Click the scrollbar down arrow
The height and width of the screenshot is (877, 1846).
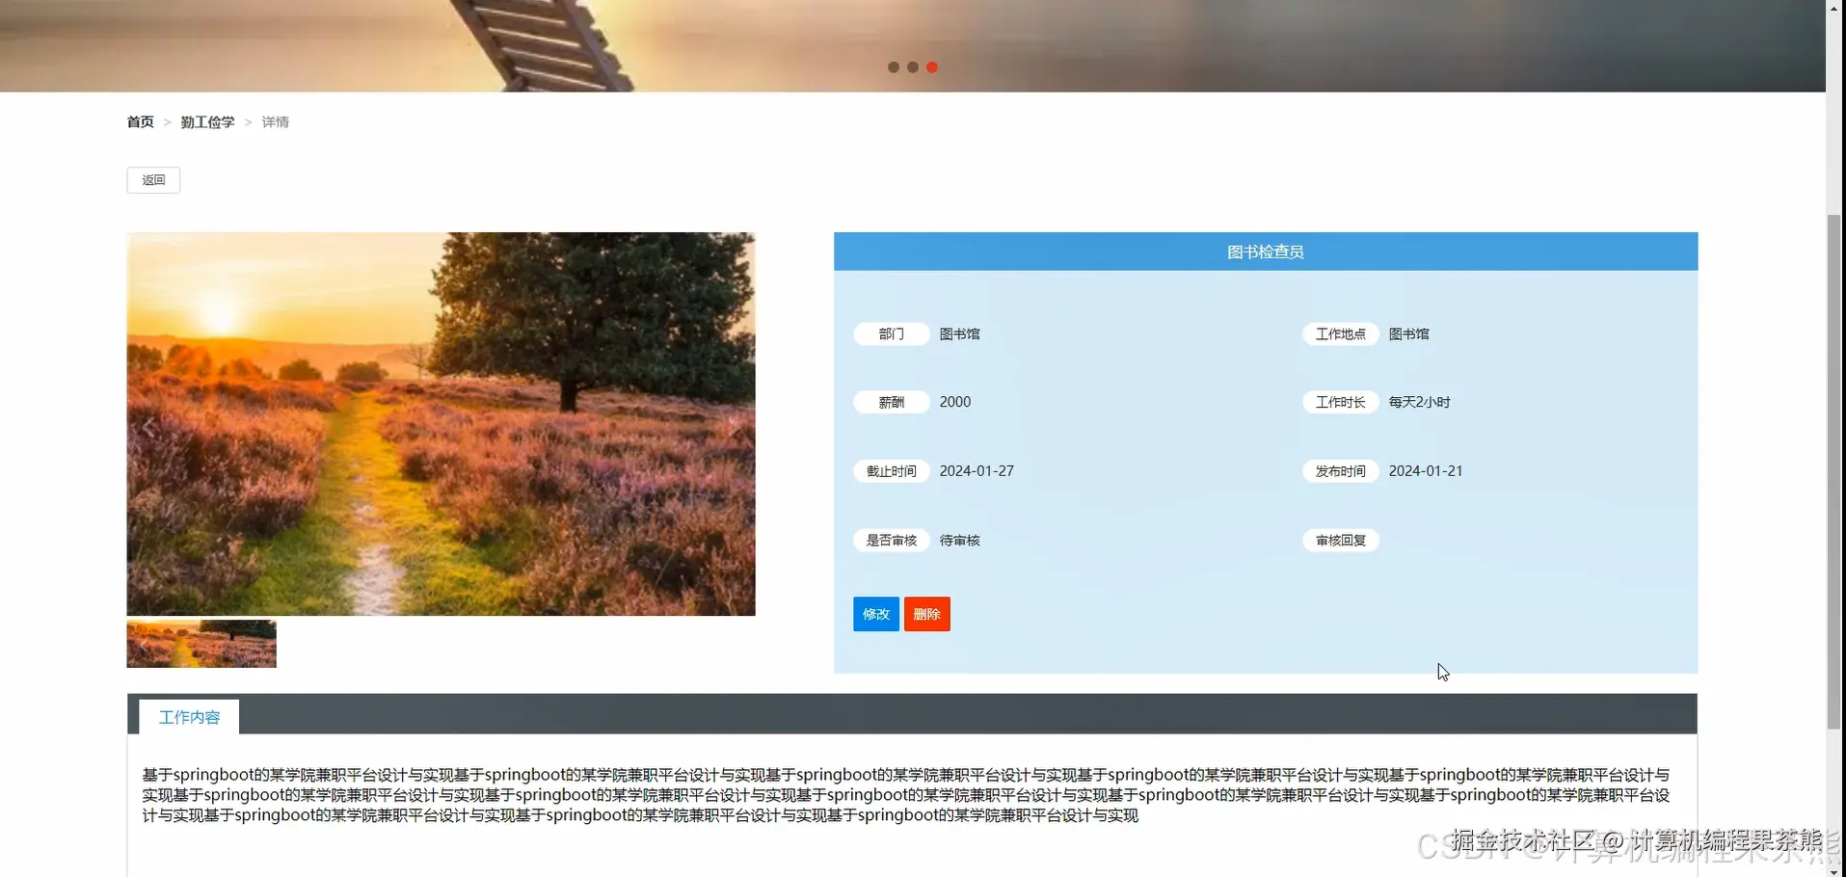click(x=1834, y=870)
